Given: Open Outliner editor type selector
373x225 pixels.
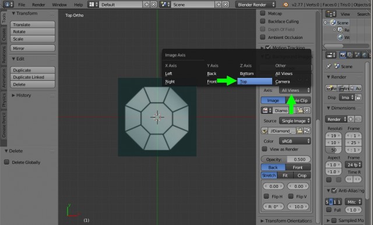Looking at the screenshot, I should click(330, 14).
